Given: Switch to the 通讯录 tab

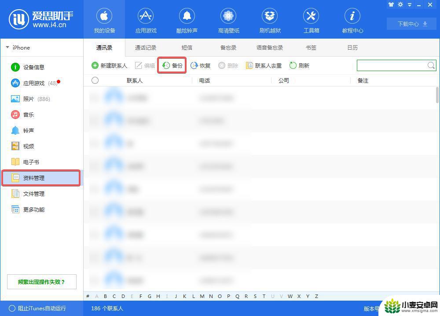Looking at the screenshot, I should (x=104, y=47).
